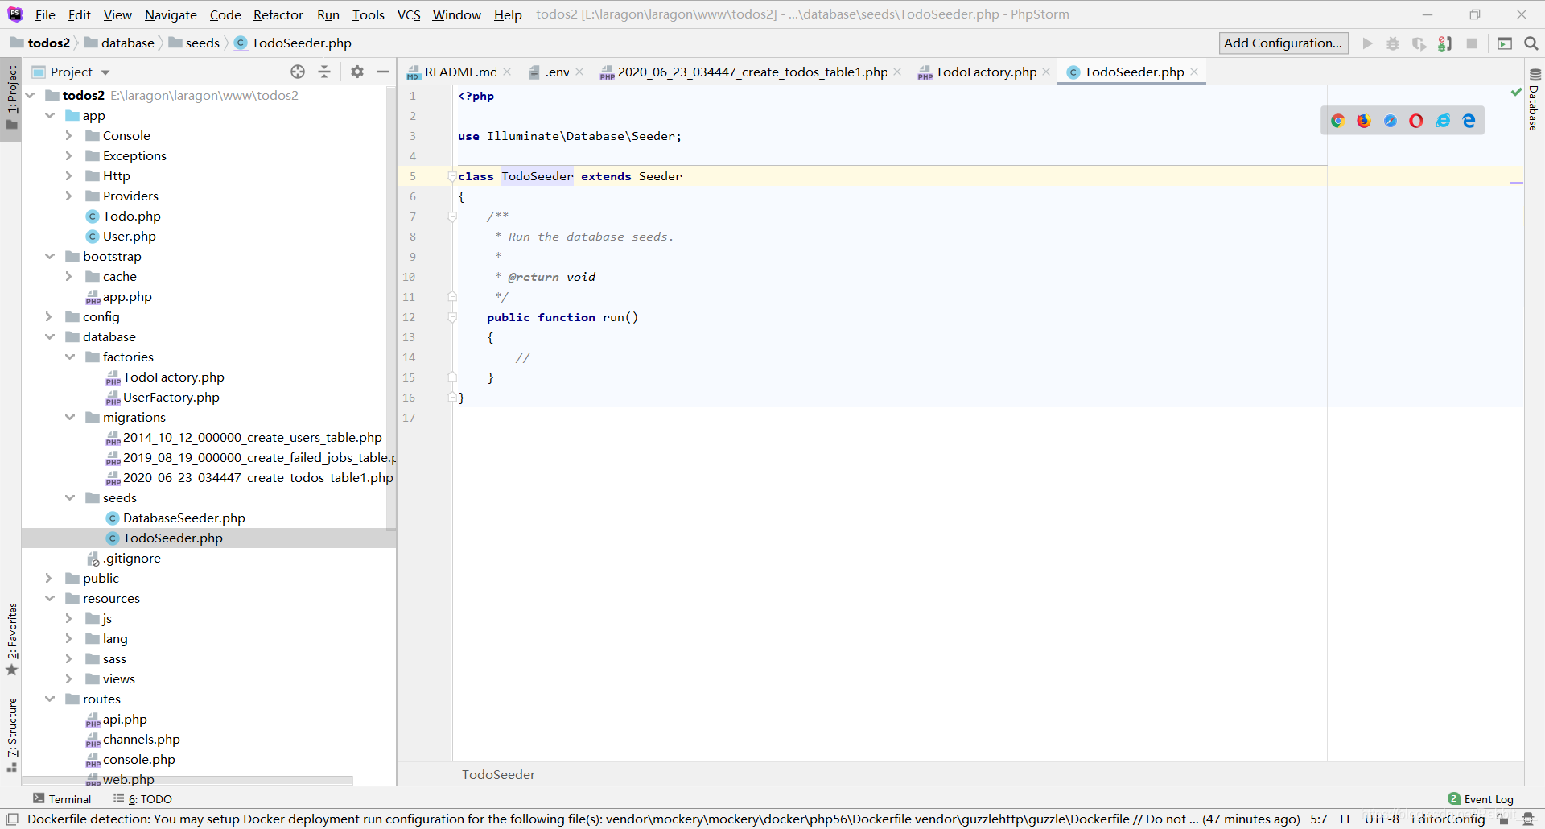The height and width of the screenshot is (829, 1545).
Task: Open Firefox browser preview icon
Action: click(x=1364, y=121)
